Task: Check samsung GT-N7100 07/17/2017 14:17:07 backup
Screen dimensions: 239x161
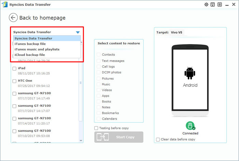Action: [x=14, y=106]
